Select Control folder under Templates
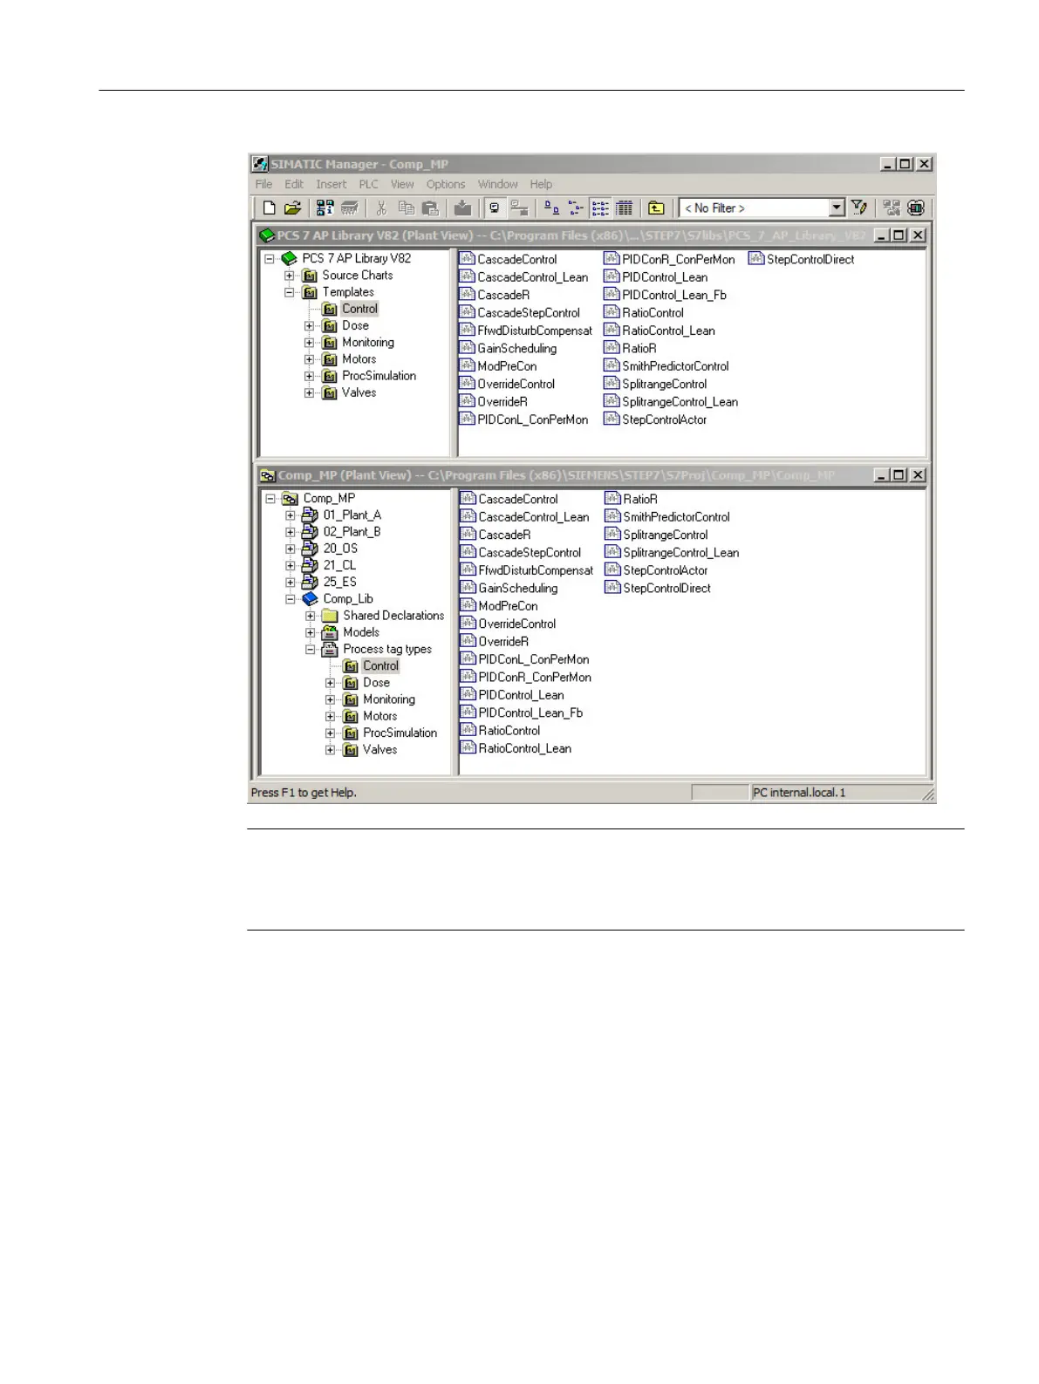 point(359,309)
